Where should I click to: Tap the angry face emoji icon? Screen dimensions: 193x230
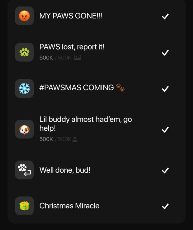coord(24,16)
